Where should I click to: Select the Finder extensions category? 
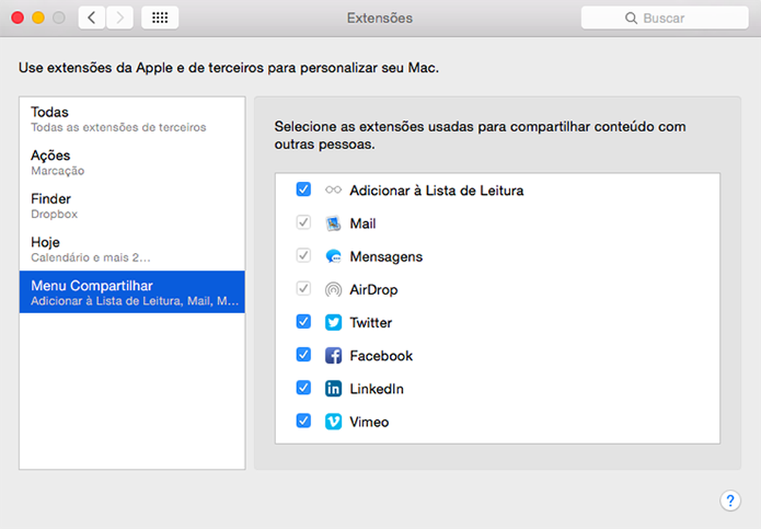click(131, 205)
